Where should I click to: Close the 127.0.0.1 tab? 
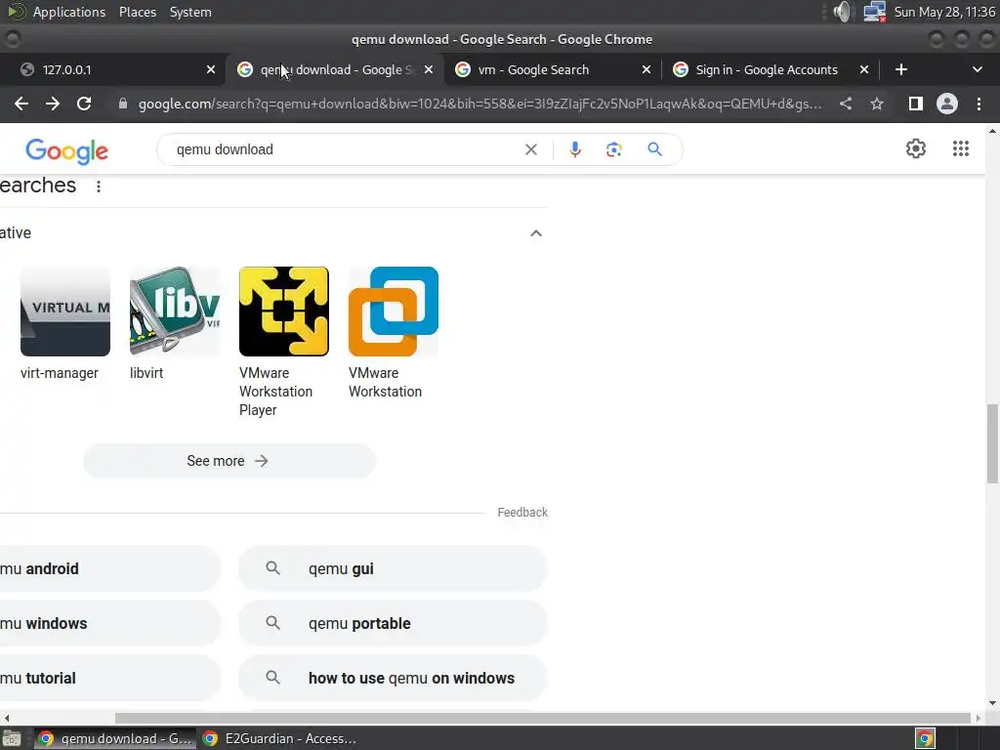pos(211,69)
